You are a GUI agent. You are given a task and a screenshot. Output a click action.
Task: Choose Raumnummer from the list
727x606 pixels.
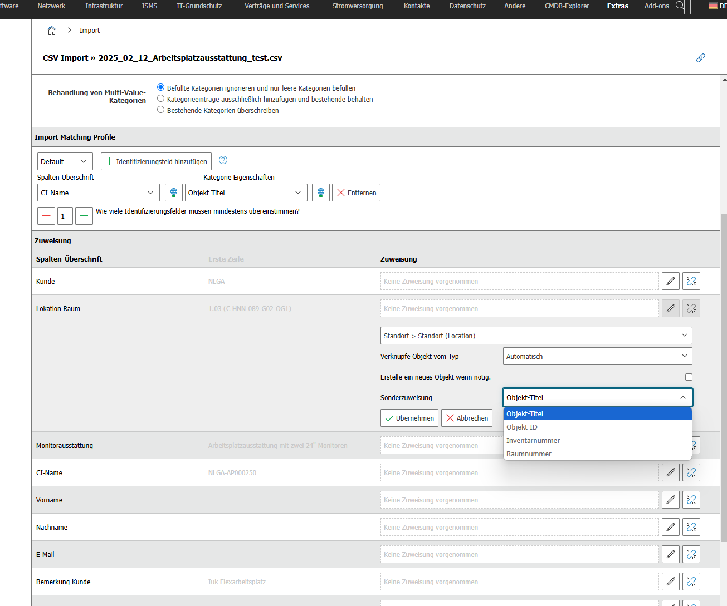coord(598,454)
